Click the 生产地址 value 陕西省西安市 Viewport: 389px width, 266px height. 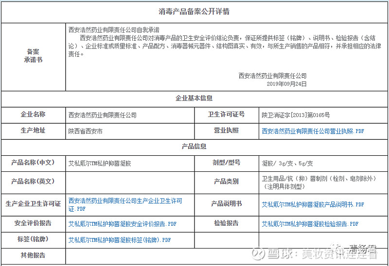click(86, 131)
